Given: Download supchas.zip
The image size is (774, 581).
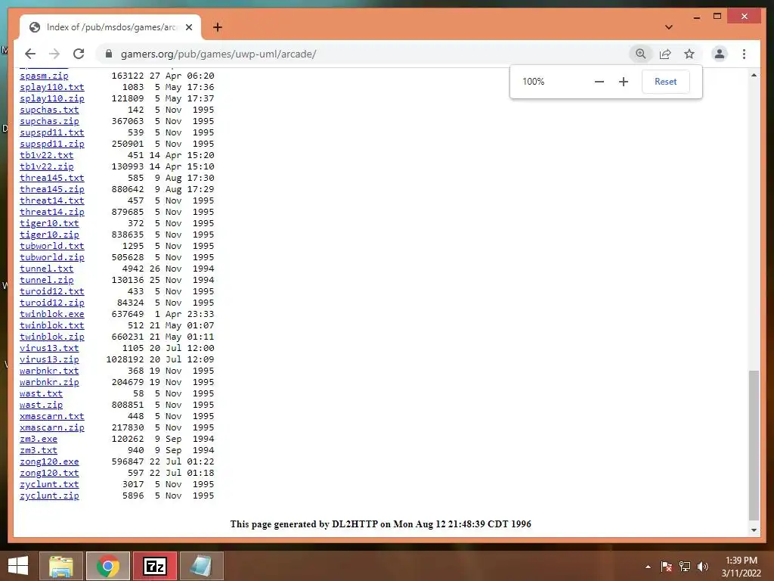Looking at the screenshot, I should click(49, 121).
